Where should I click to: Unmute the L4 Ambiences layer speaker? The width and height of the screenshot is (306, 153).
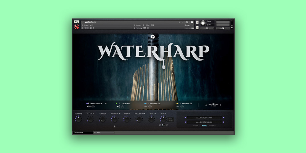pyautogui.click(x=178, y=106)
